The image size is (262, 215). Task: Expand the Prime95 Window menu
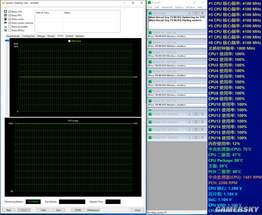point(191,7)
